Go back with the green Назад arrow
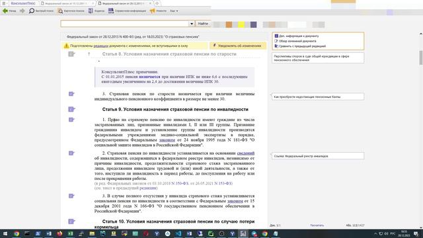The image size is (423, 238). pyautogui.click(x=9, y=11)
